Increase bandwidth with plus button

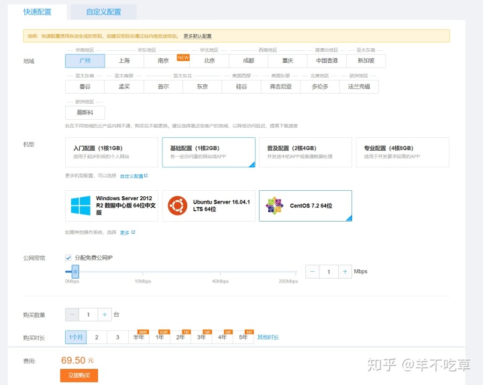coord(345,272)
